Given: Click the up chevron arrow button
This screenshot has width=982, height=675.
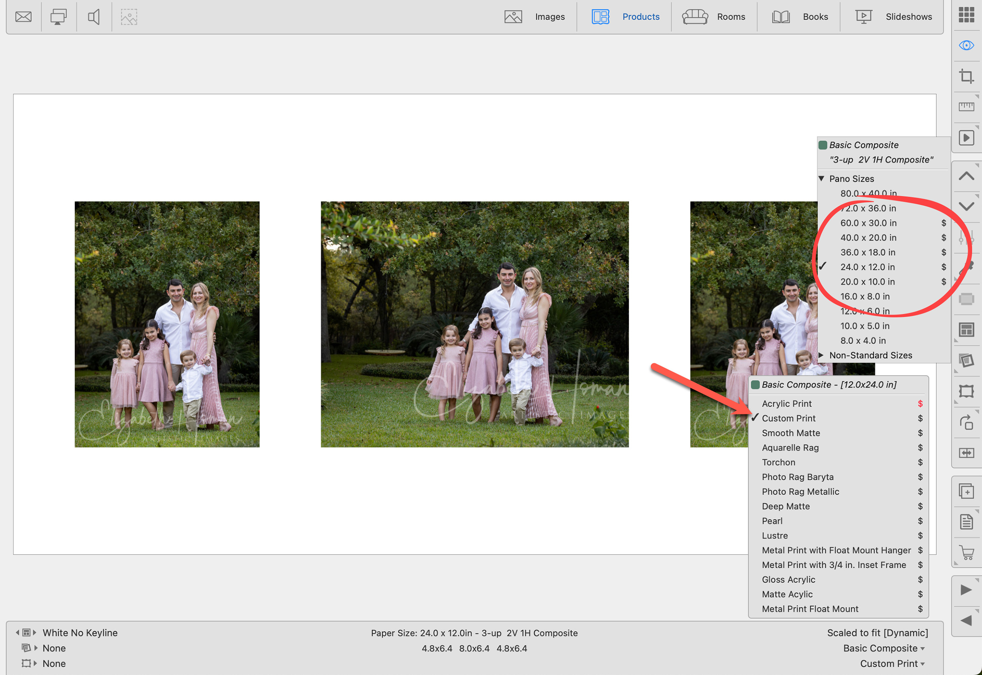Looking at the screenshot, I should click(967, 176).
